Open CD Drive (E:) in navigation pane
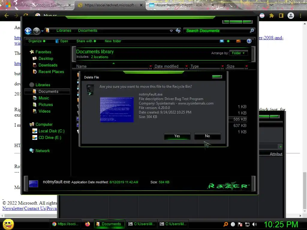Viewport: 307px width, 230px height. point(47,138)
